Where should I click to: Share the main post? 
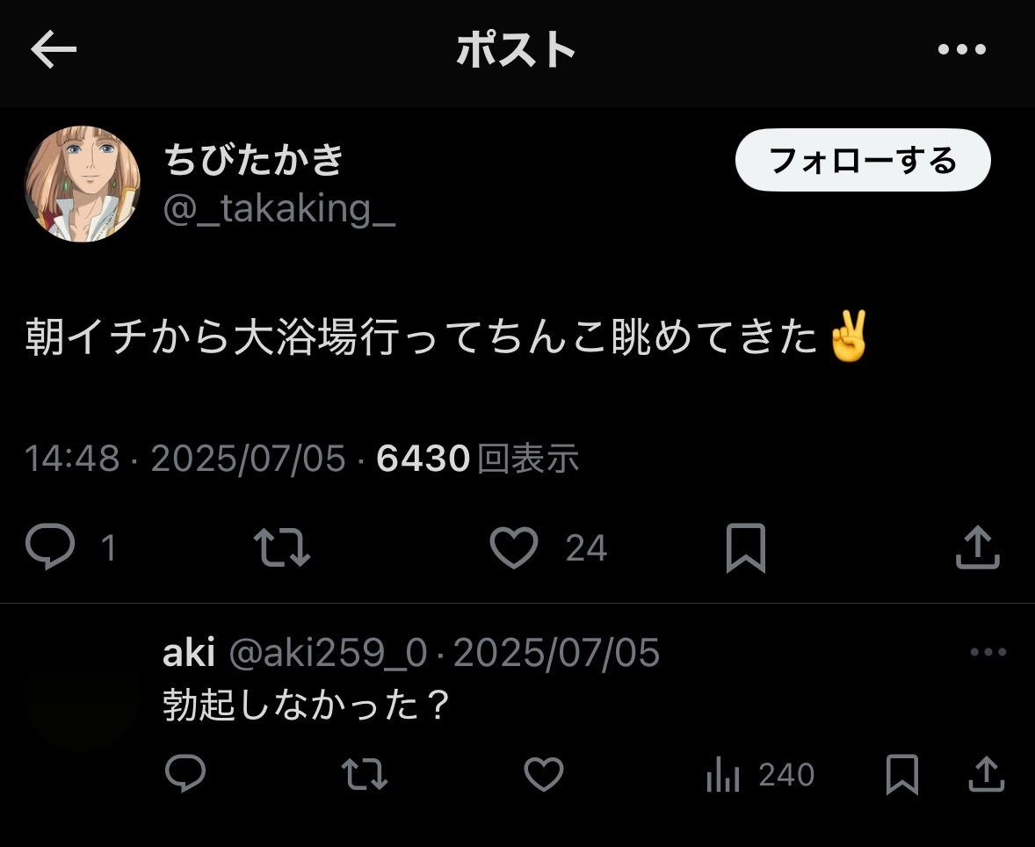pos(978,547)
